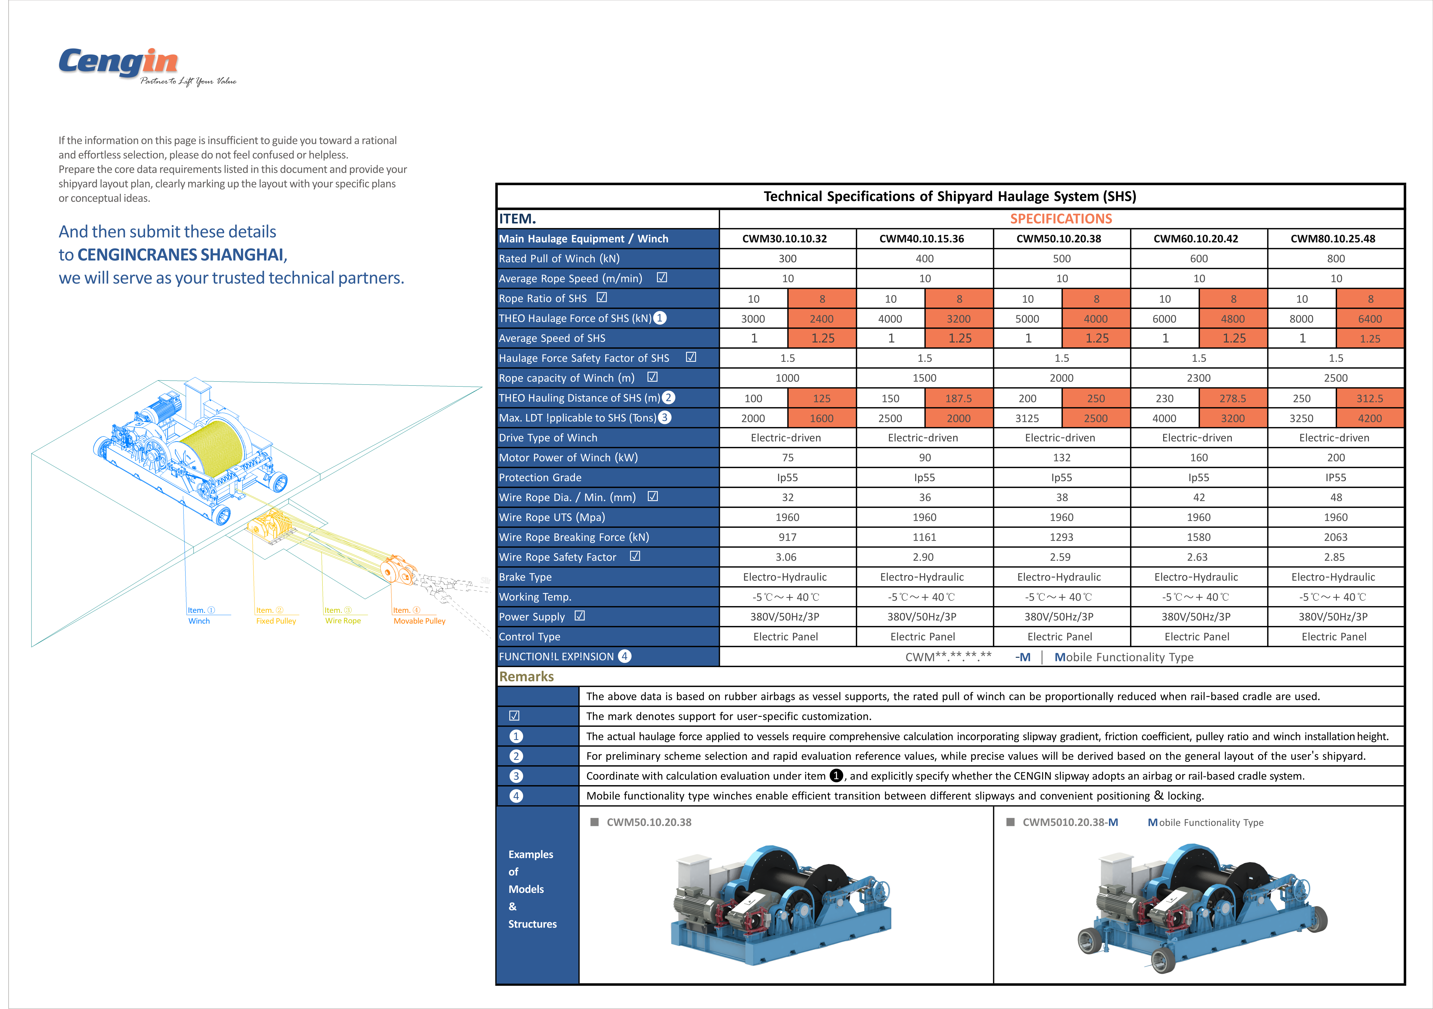
Task: Click 'CWM5010.20.38-M' model caption
Action: 1070,822
